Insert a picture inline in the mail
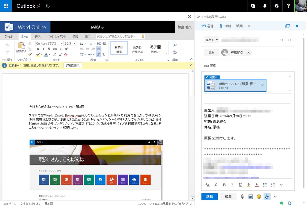307x206 pixels. coord(250,197)
